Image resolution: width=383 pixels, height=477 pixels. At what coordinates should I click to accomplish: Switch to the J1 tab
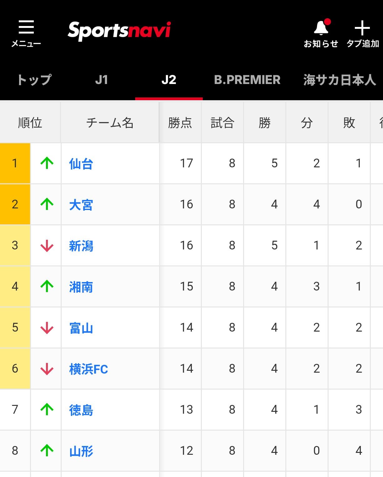(102, 80)
